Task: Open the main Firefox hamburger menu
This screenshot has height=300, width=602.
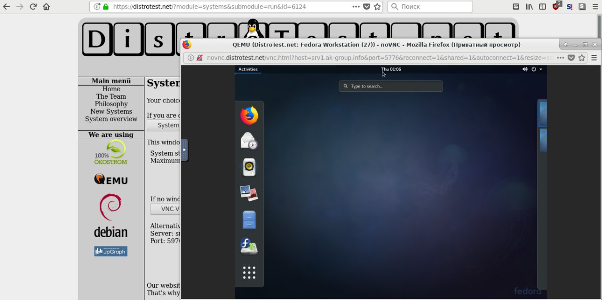Action: click(595, 7)
